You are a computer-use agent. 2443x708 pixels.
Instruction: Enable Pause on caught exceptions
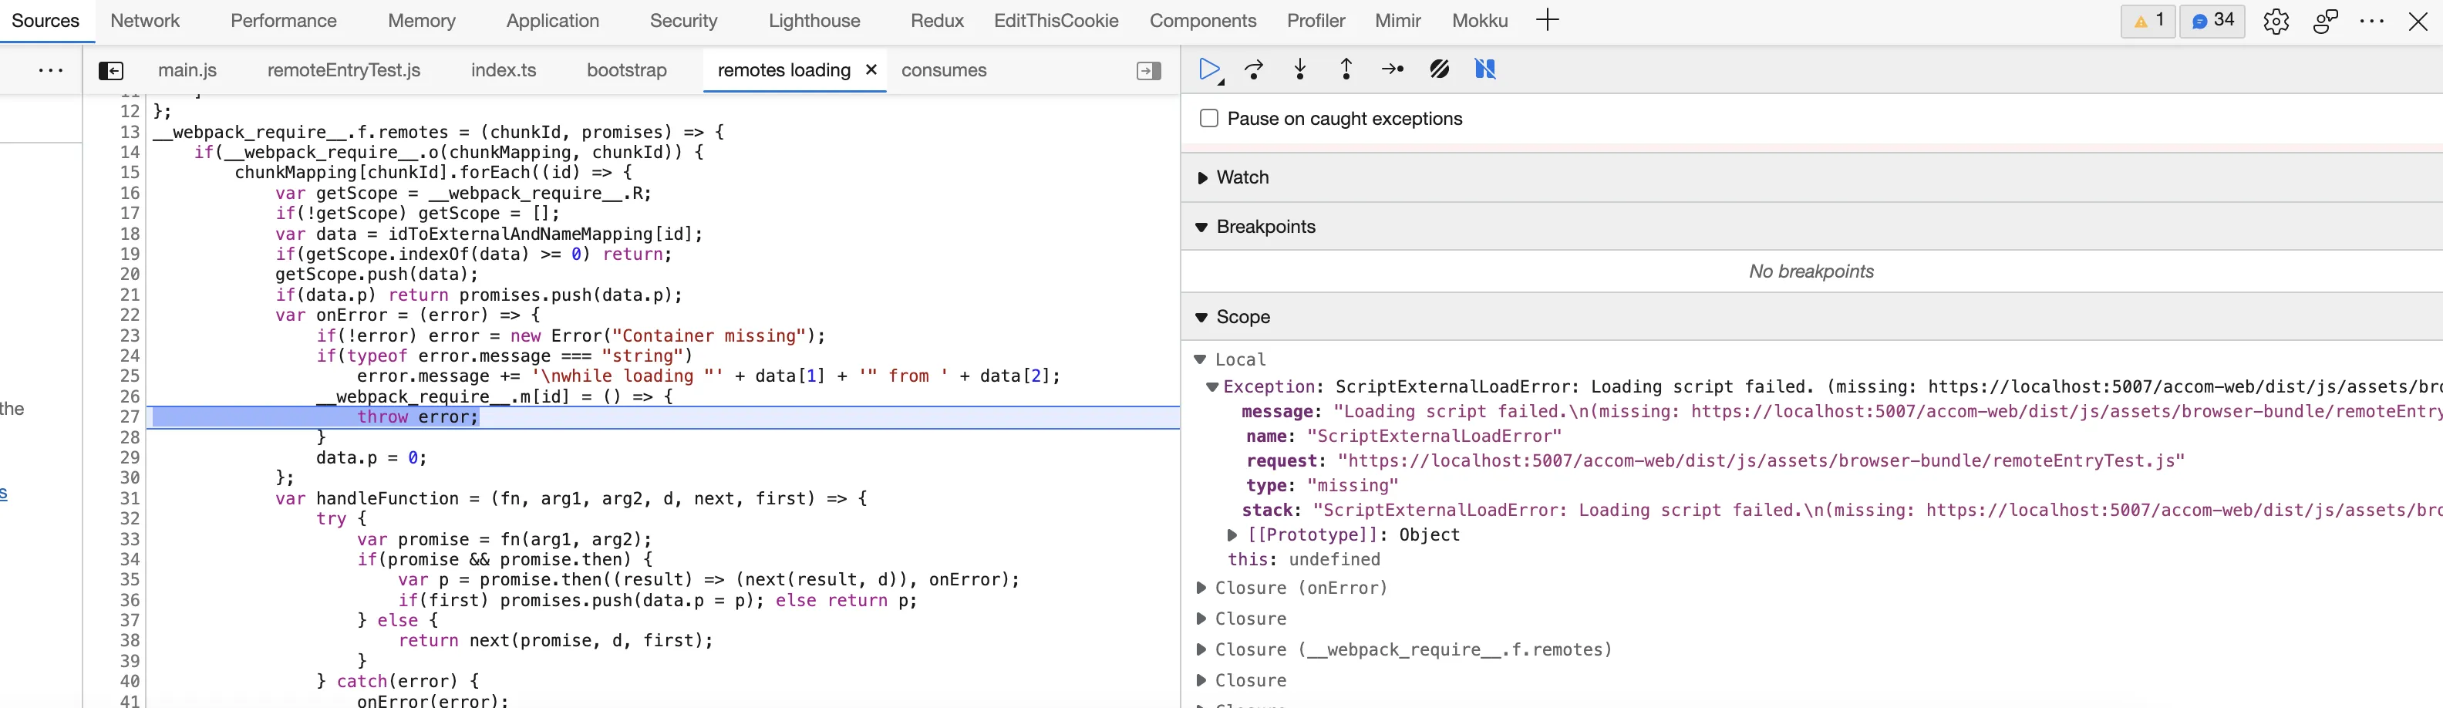pos(1209,119)
